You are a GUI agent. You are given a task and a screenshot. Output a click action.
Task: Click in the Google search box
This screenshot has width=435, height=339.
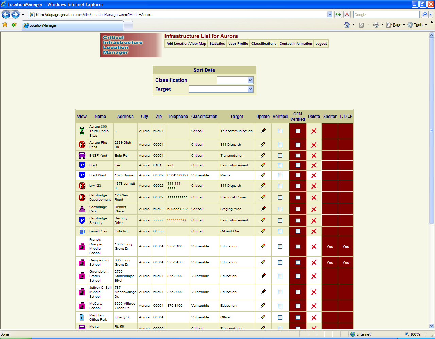[x=386, y=15]
